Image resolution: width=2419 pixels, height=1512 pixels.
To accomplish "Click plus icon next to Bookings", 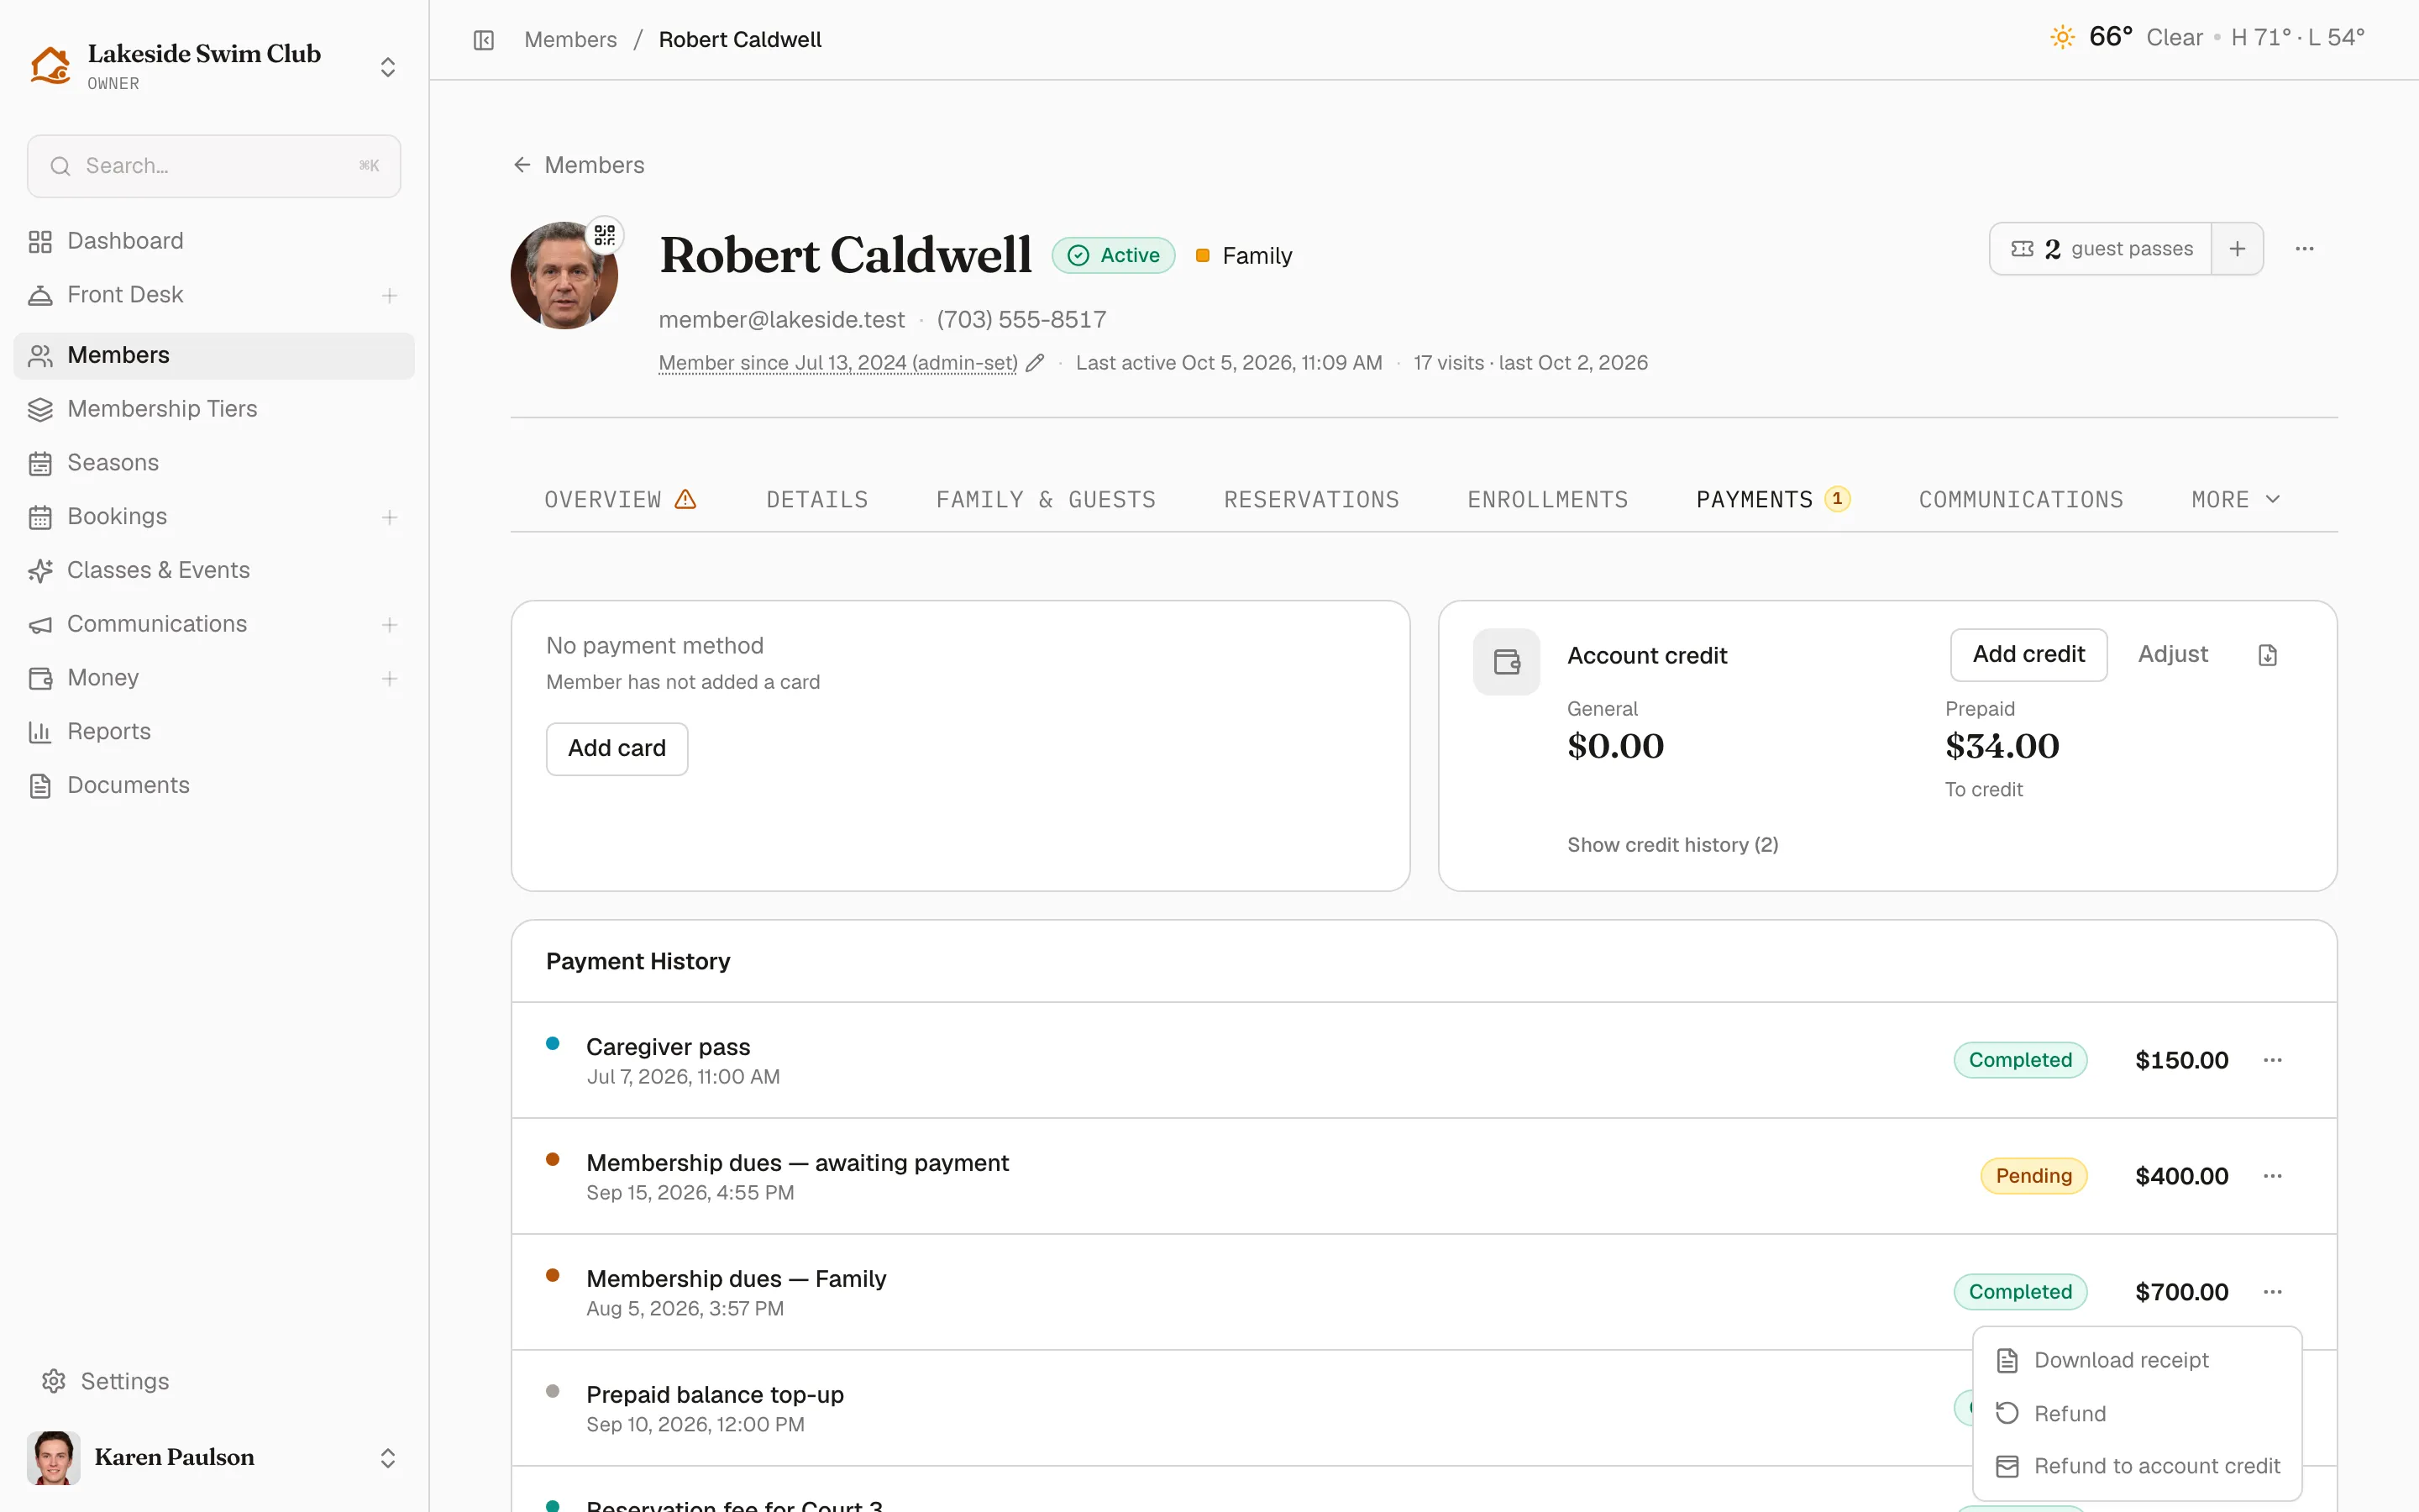I will pyautogui.click(x=390, y=517).
